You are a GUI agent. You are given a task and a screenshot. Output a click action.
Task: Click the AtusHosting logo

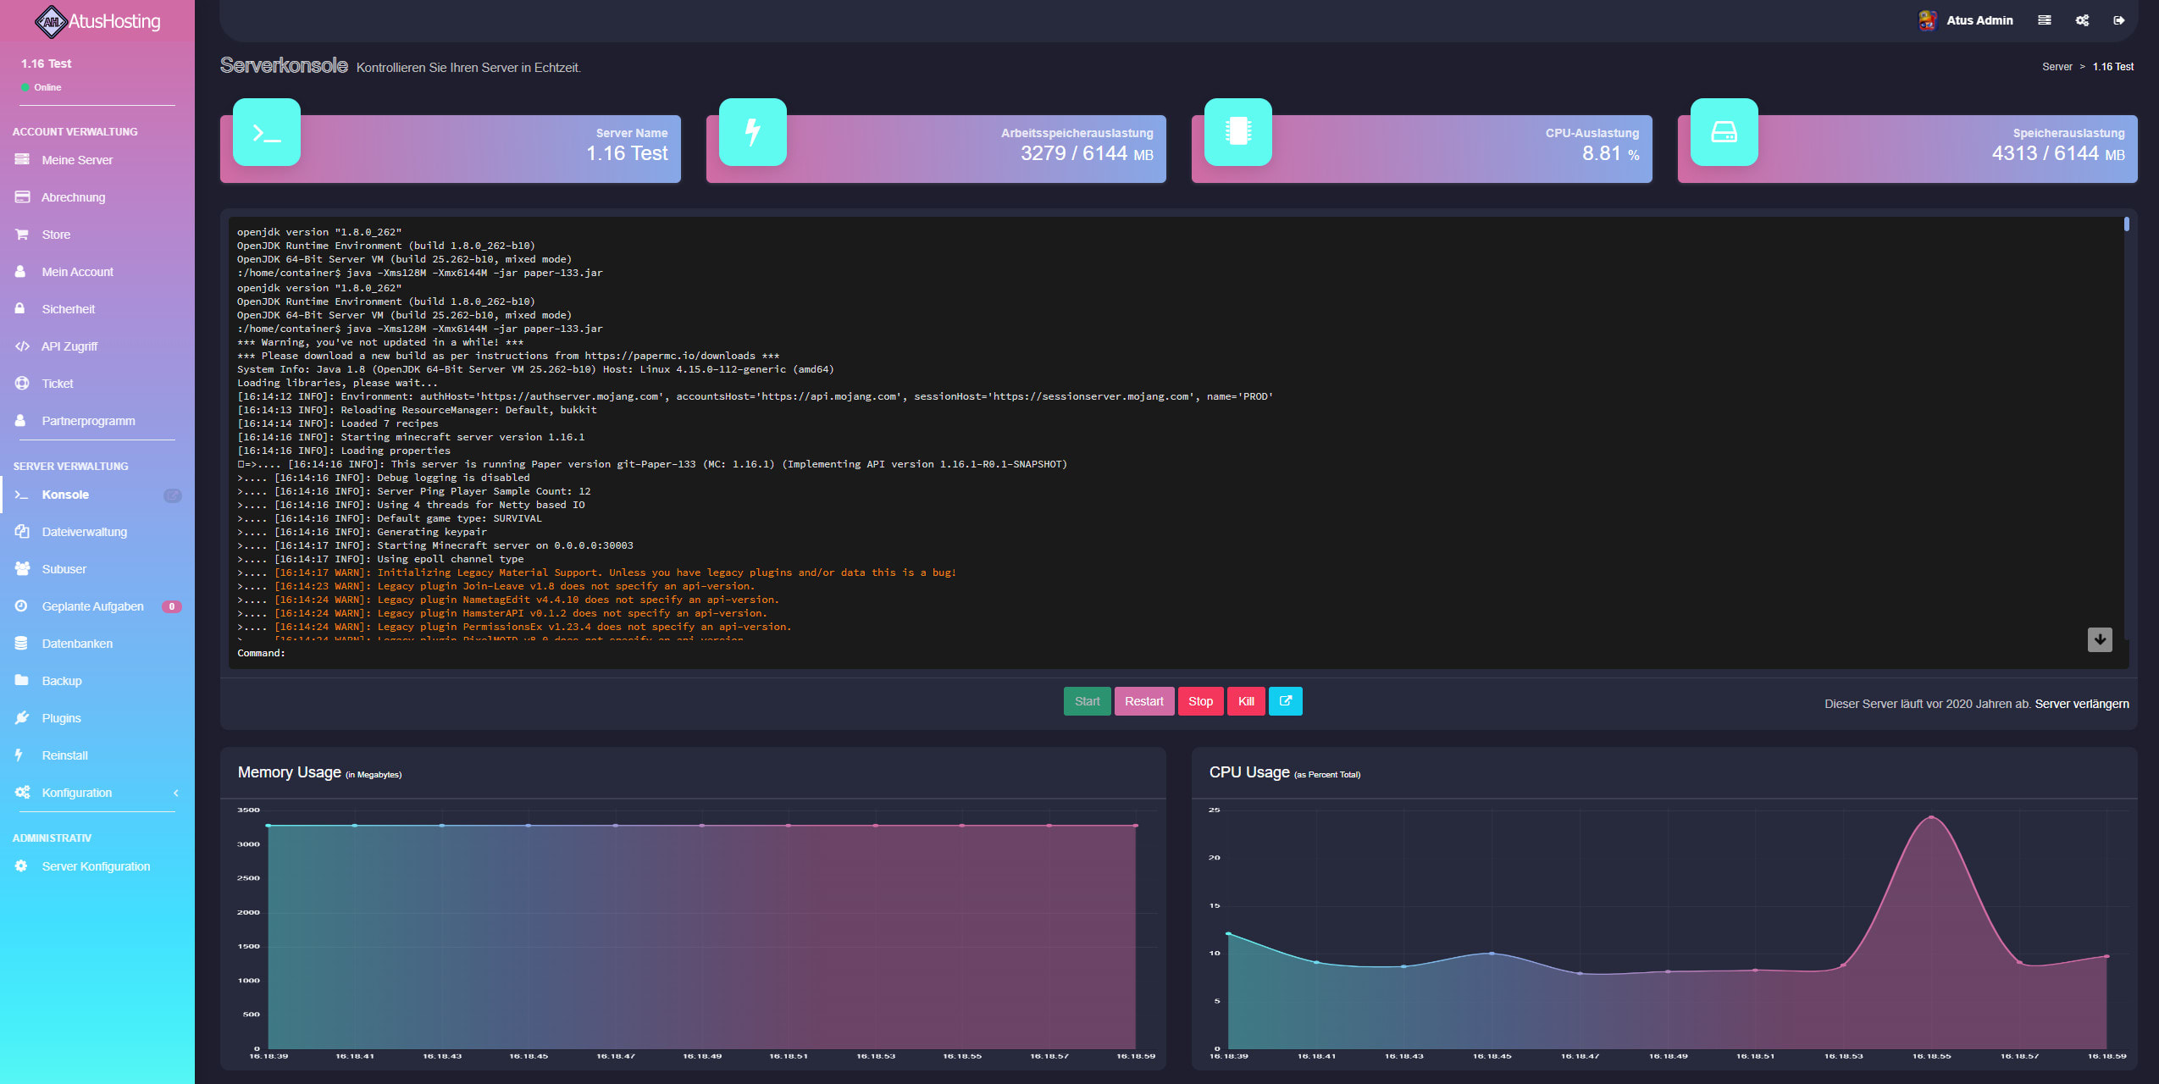[x=97, y=21]
